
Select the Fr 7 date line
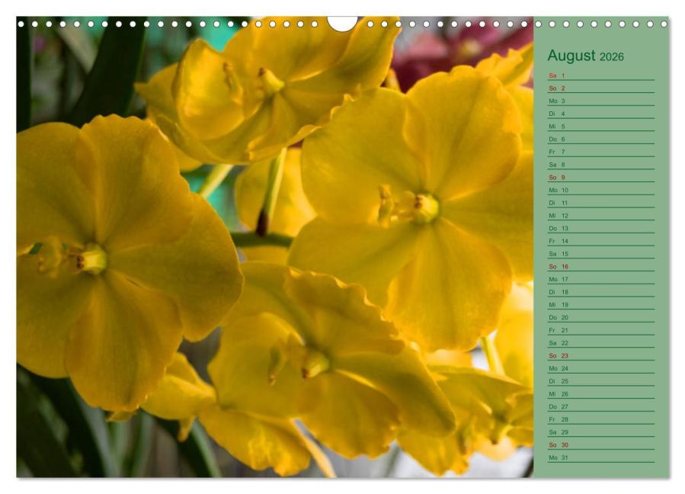(600, 152)
